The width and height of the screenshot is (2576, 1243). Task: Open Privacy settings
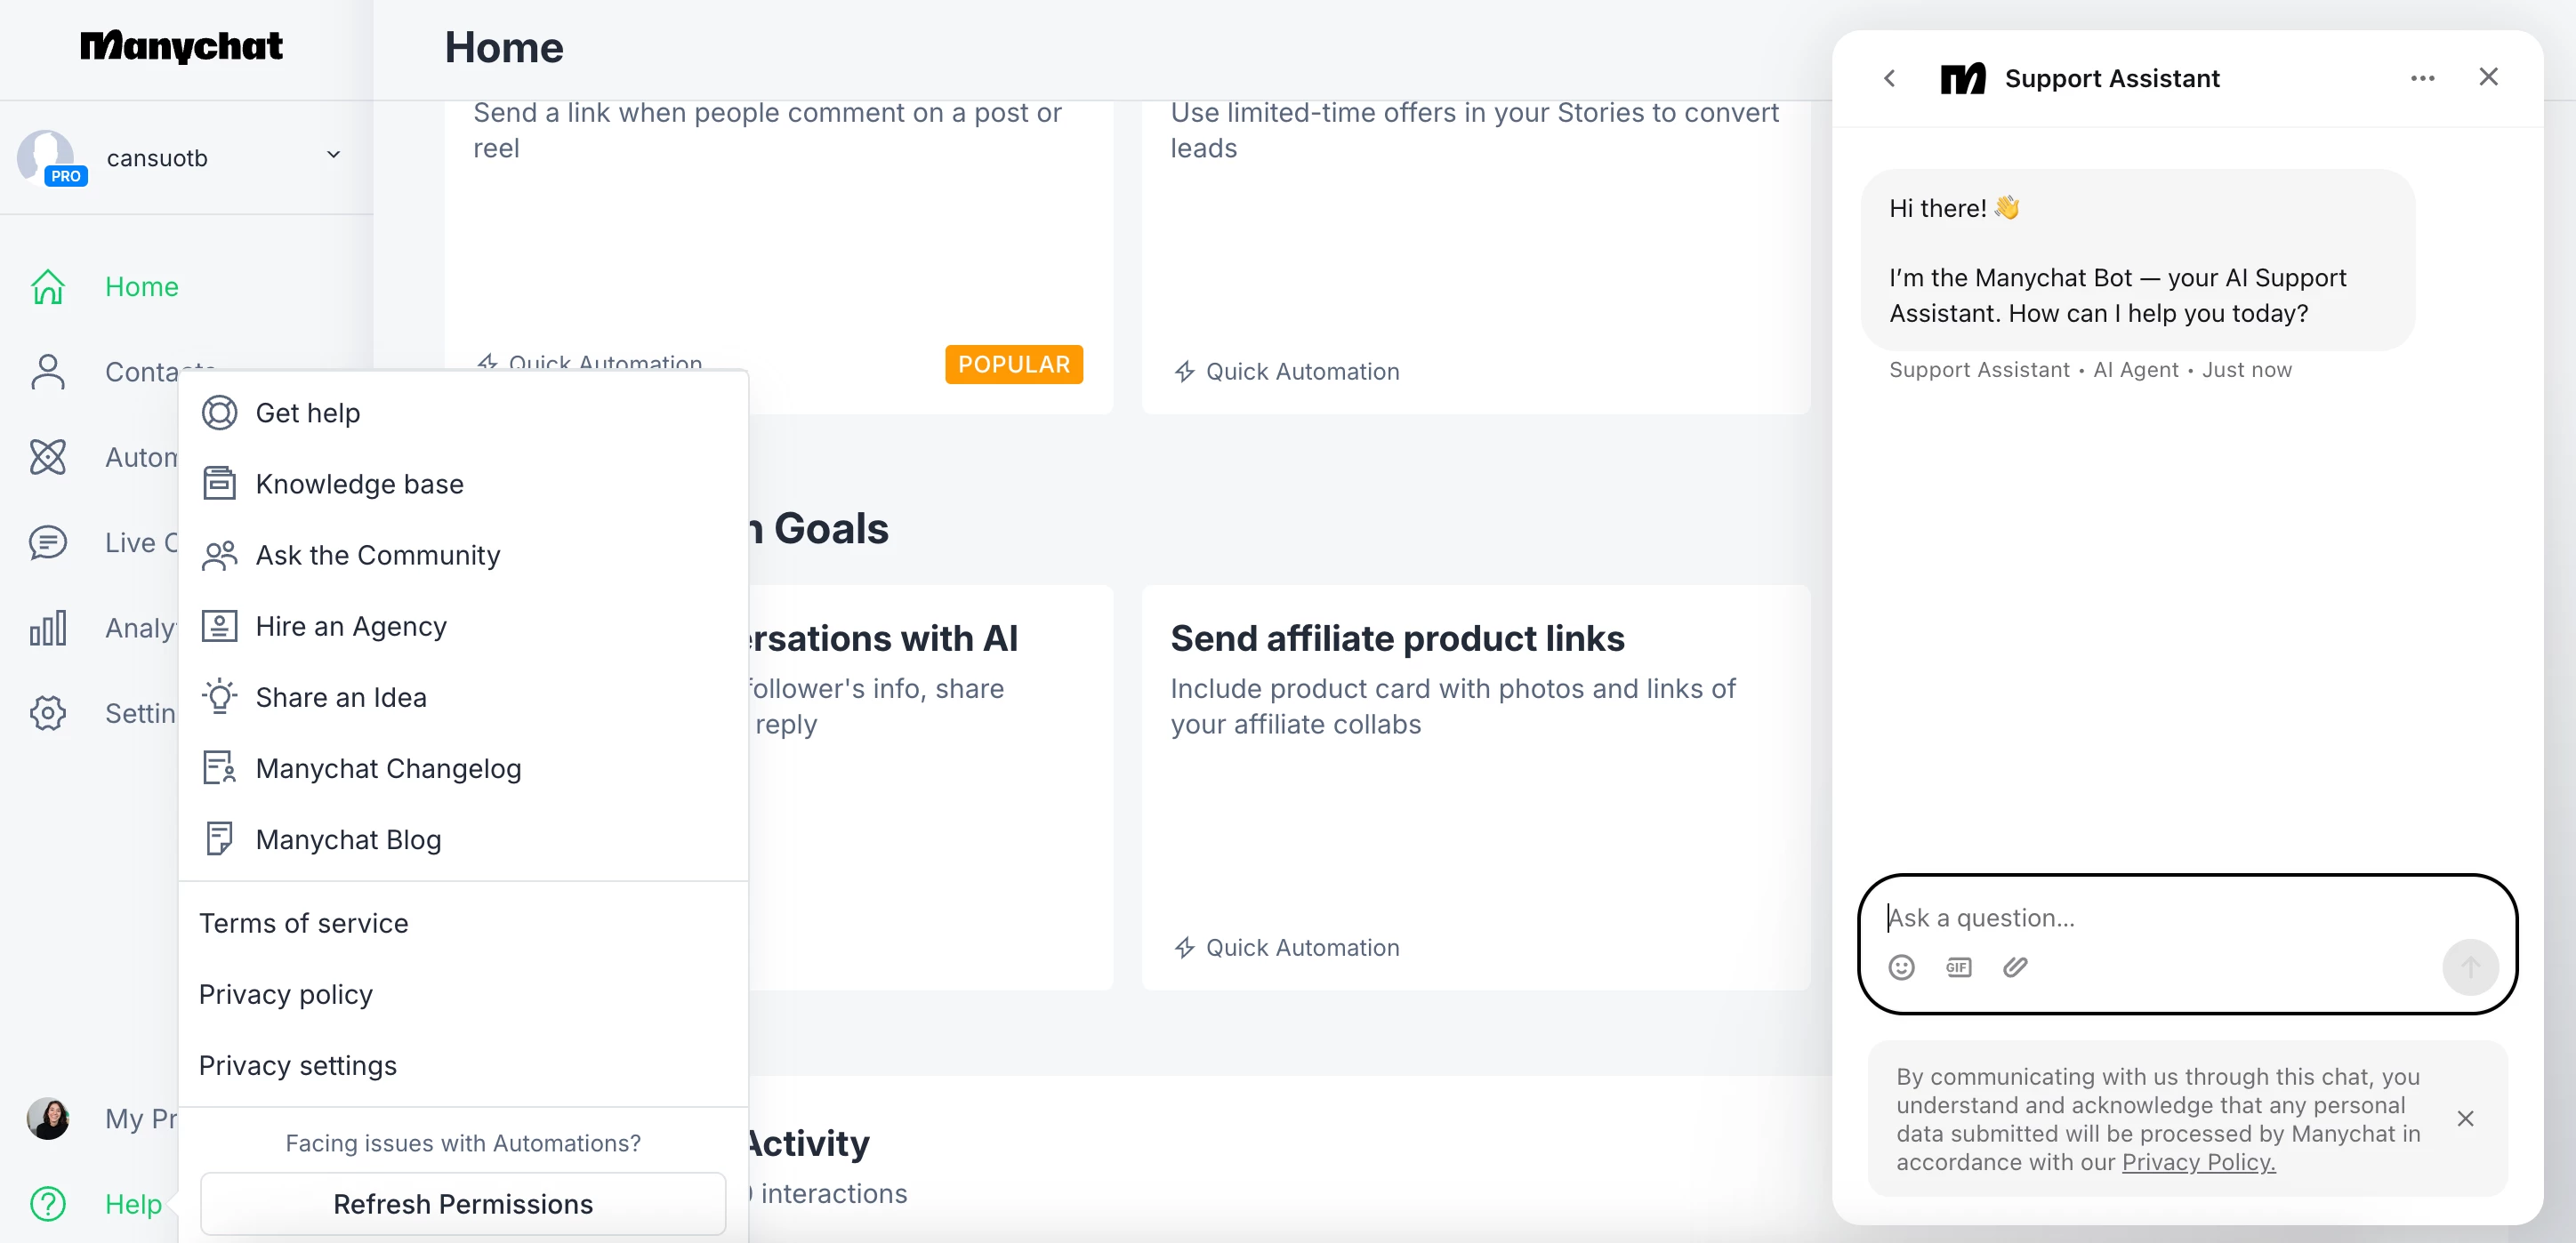pos(298,1065)
